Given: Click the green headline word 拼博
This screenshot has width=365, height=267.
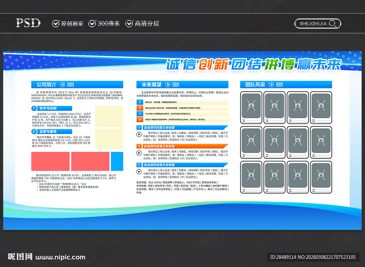Looking at the screenshot, I should 279,65.
